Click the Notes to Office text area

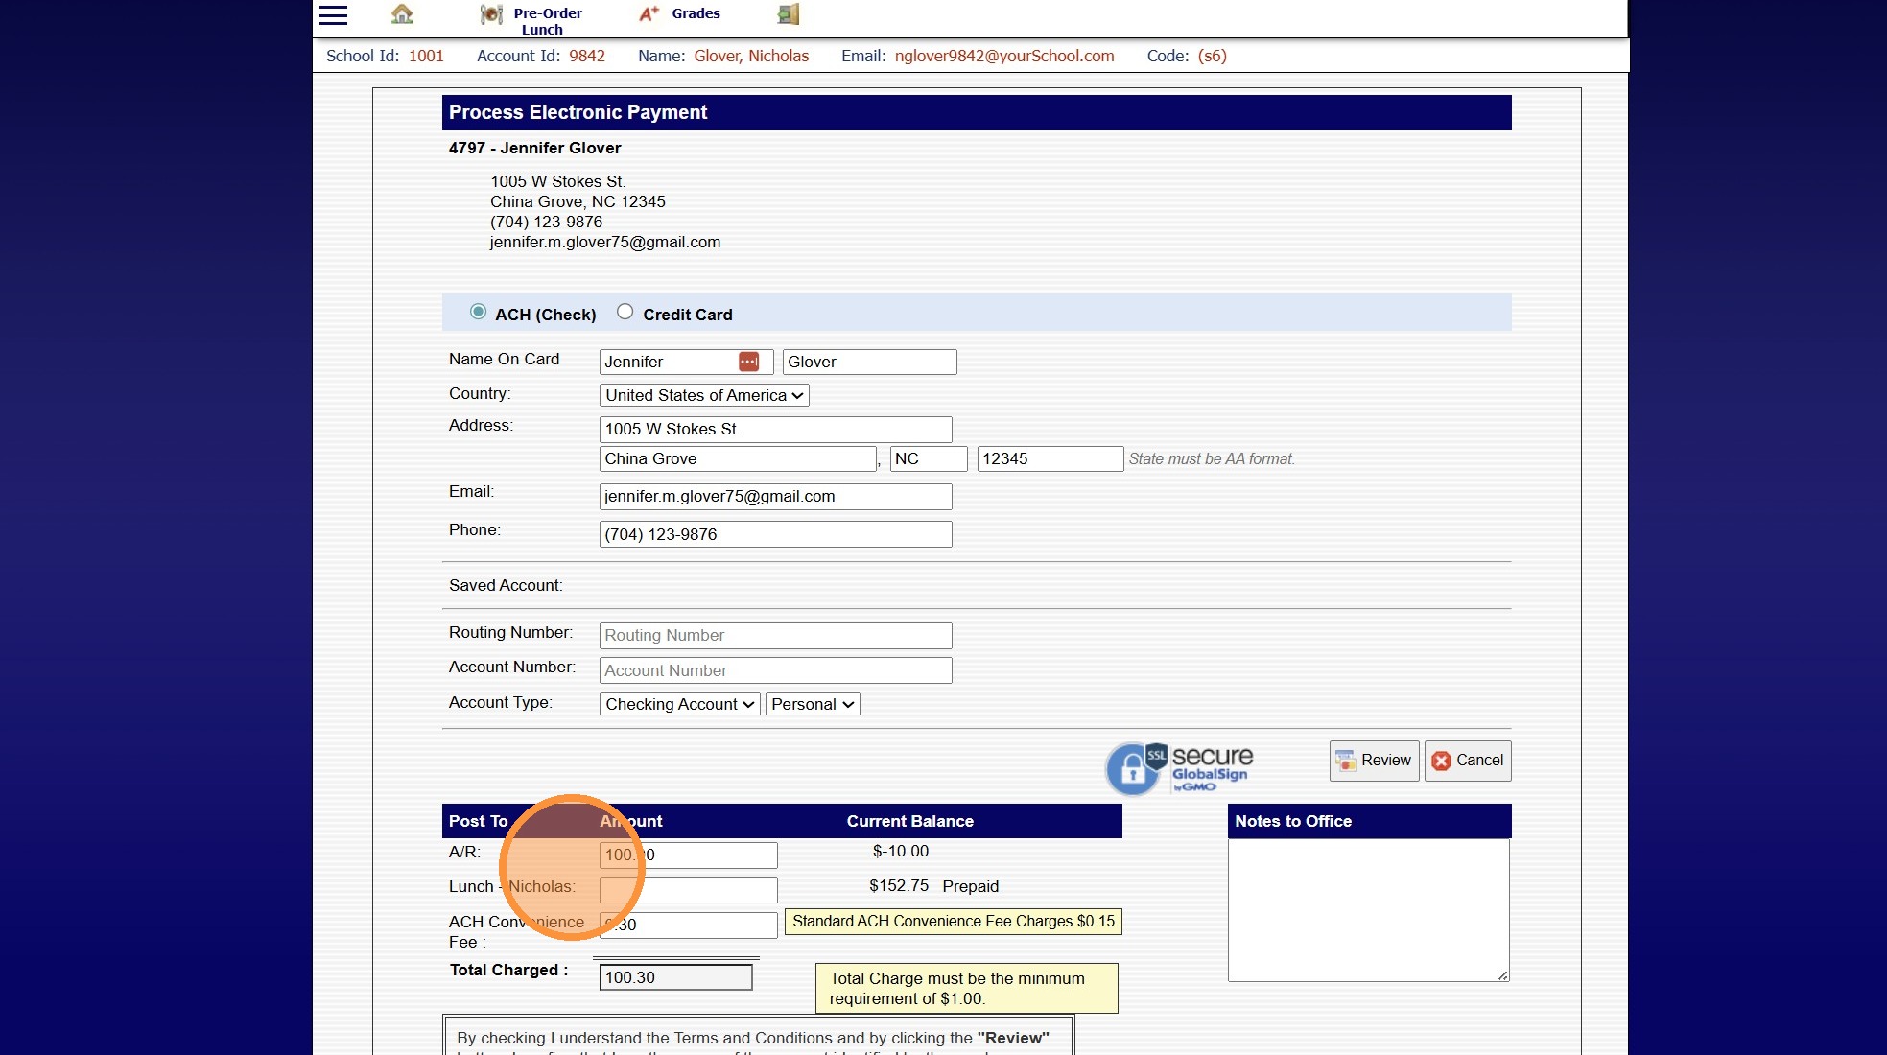1368,909
